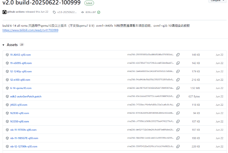Copy SHA256 hash for 12-n100-q10.rom
The image size is (228, 153).
coord(178,80)
